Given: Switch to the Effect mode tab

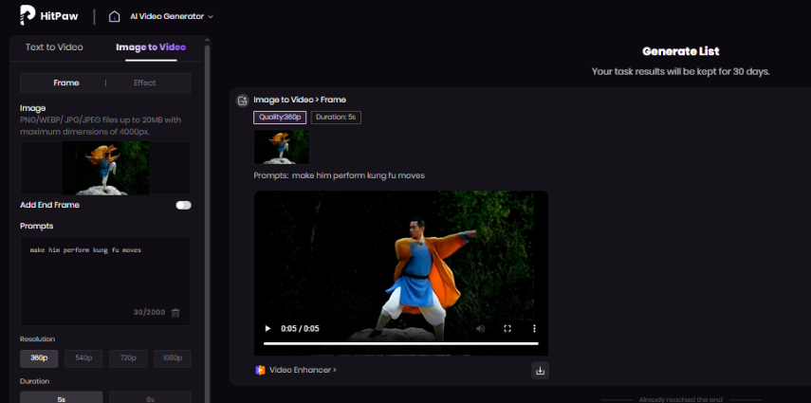Looking at the screenshot, I should click(145, 83).
